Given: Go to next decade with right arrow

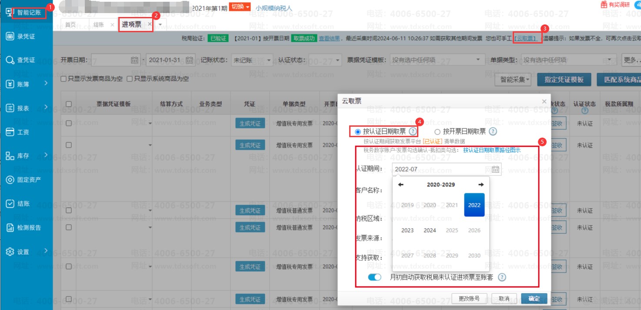Looking at the screenshot, I should [x=481, y=185].
